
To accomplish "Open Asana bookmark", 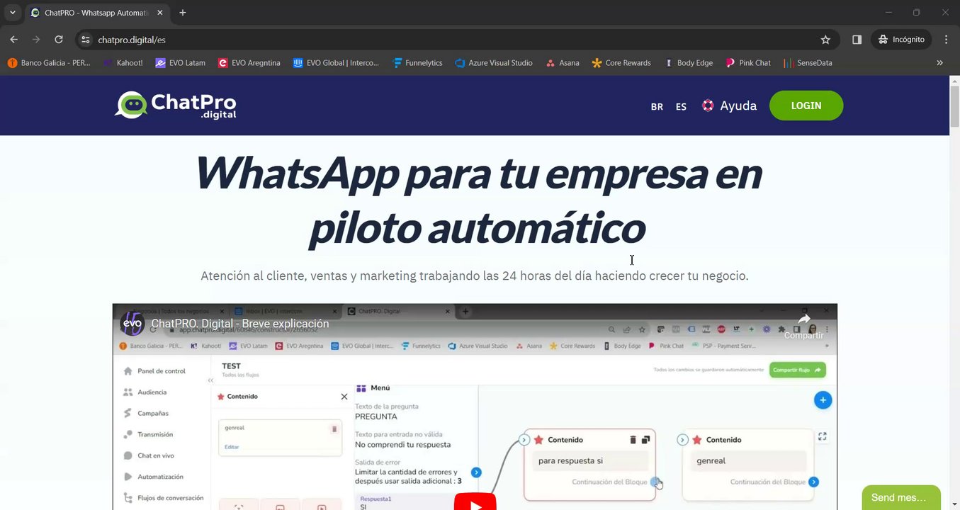I will pos(563,63).
